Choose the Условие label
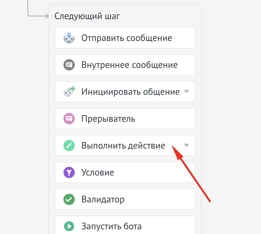 [98, 173]
